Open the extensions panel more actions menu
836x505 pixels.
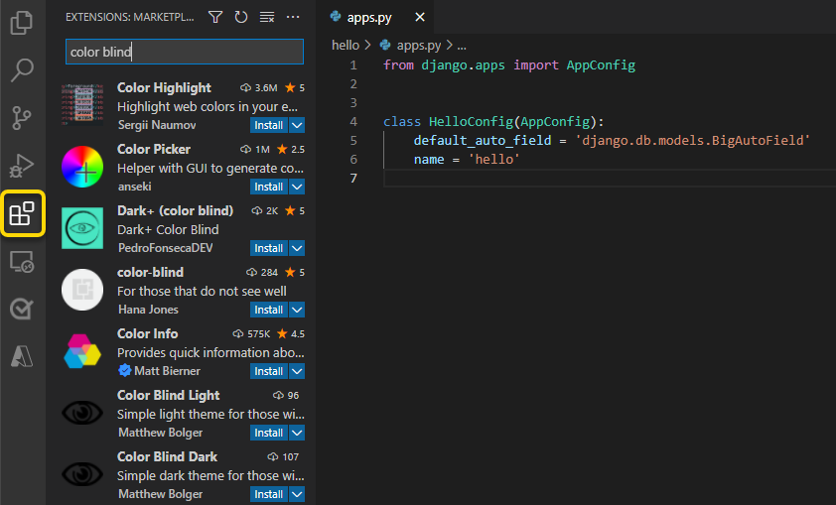pyautogui.click(x=292, y=17)
